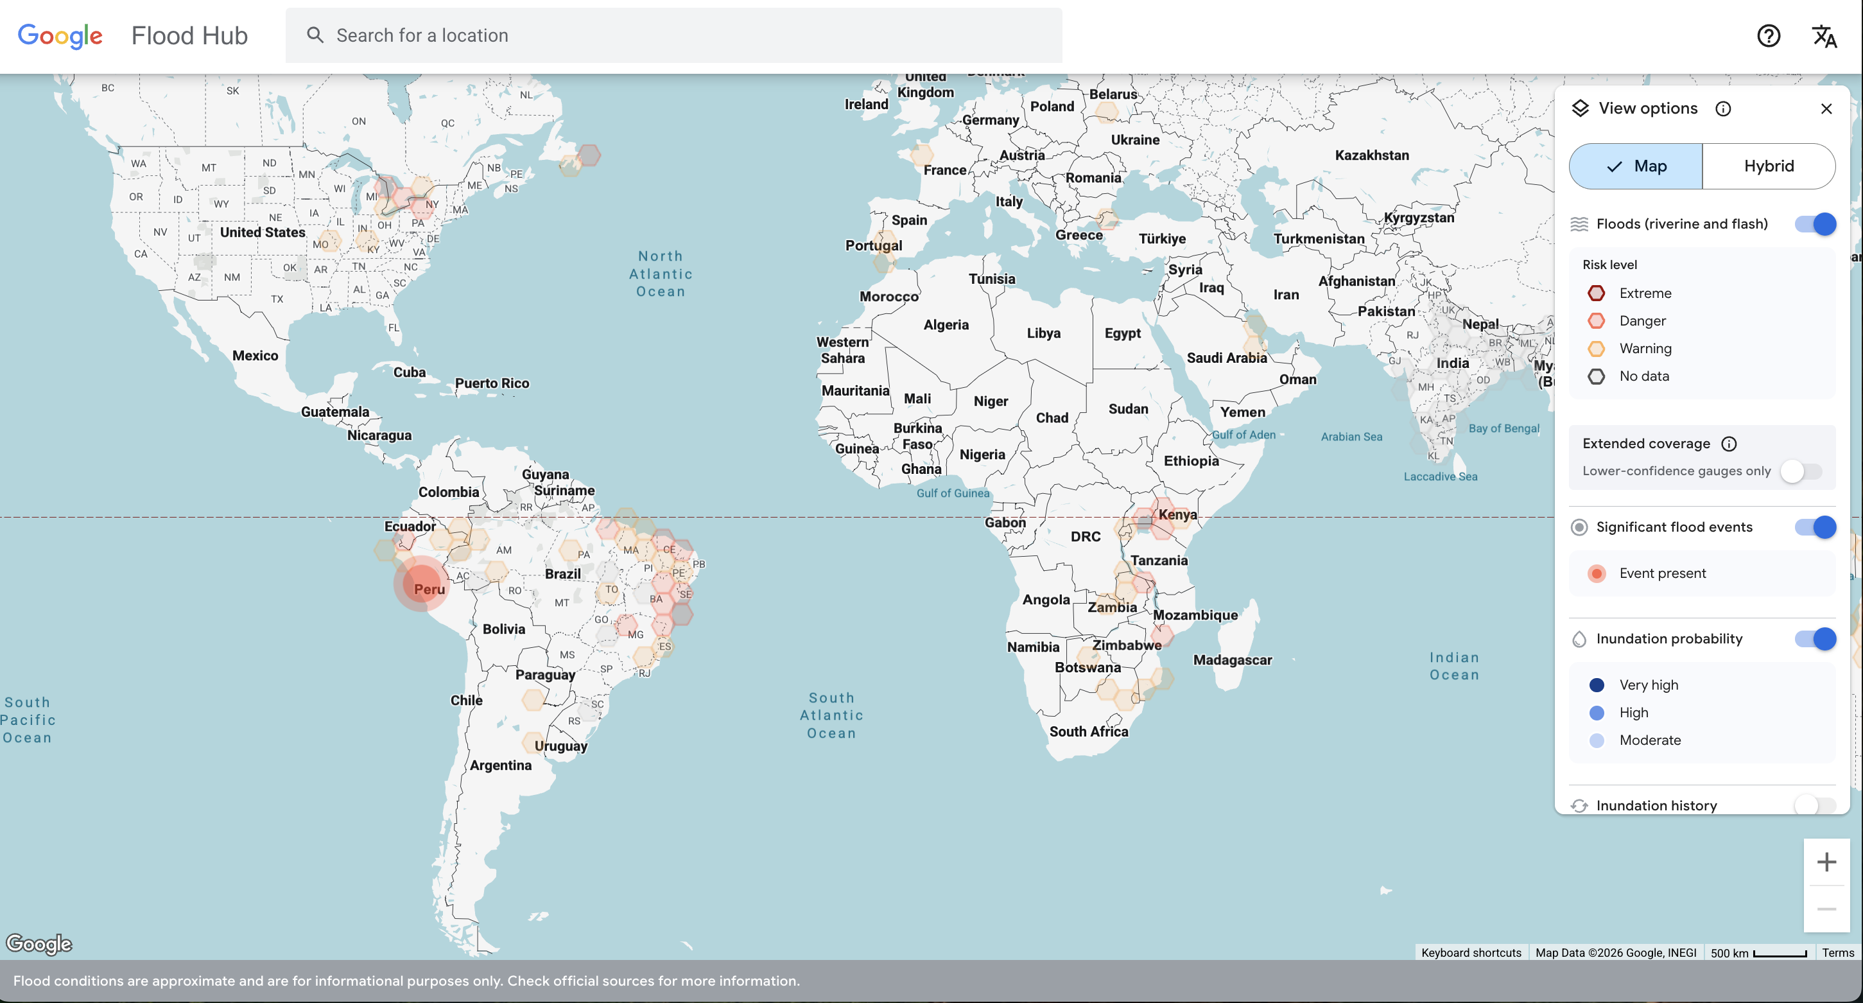The image size is (1863, 1003).
Task: Click the View options layers icon
Action: pos(1581,109)
